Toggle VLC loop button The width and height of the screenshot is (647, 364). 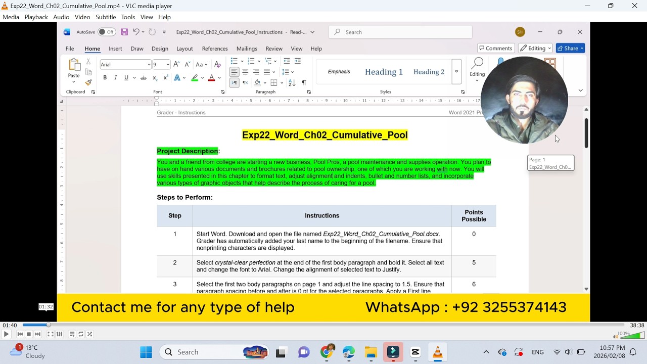81,334
